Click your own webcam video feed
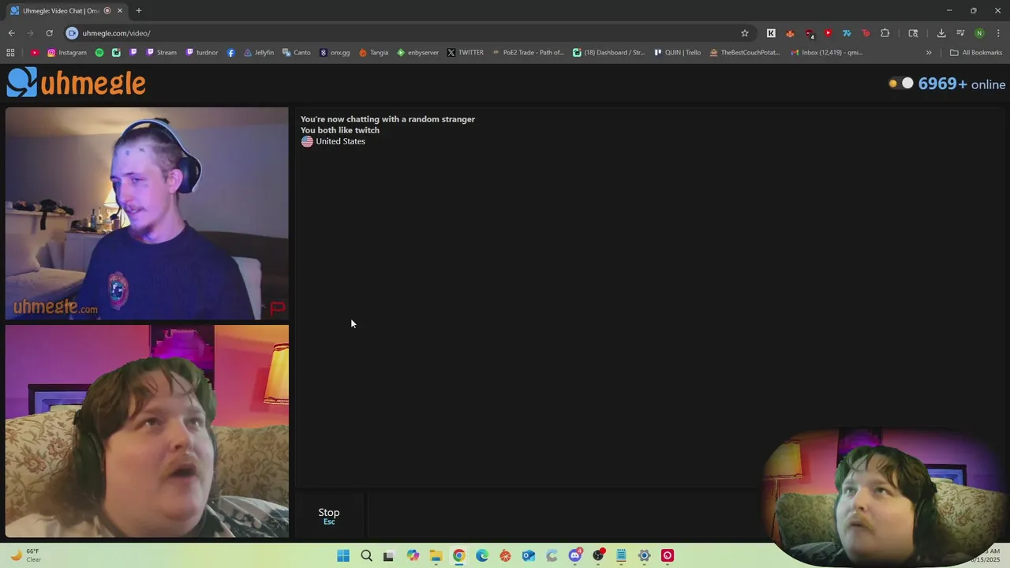 (147, 431)
